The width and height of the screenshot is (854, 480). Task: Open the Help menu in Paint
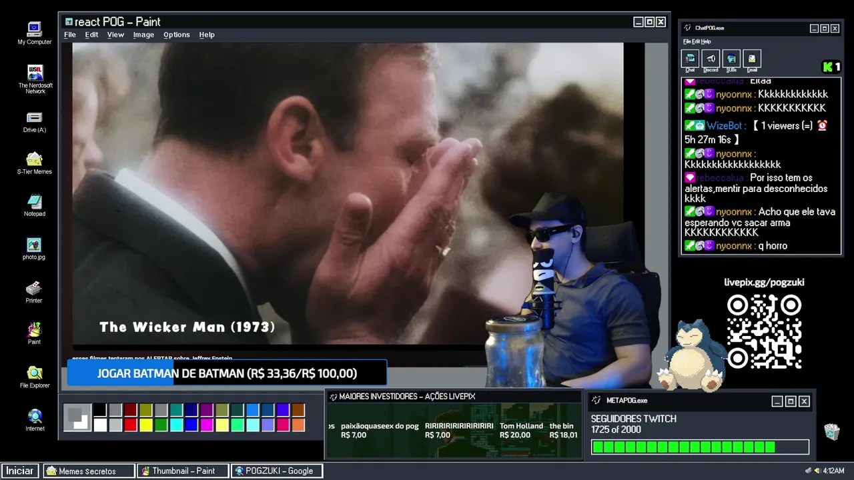[x=207, y=35]
